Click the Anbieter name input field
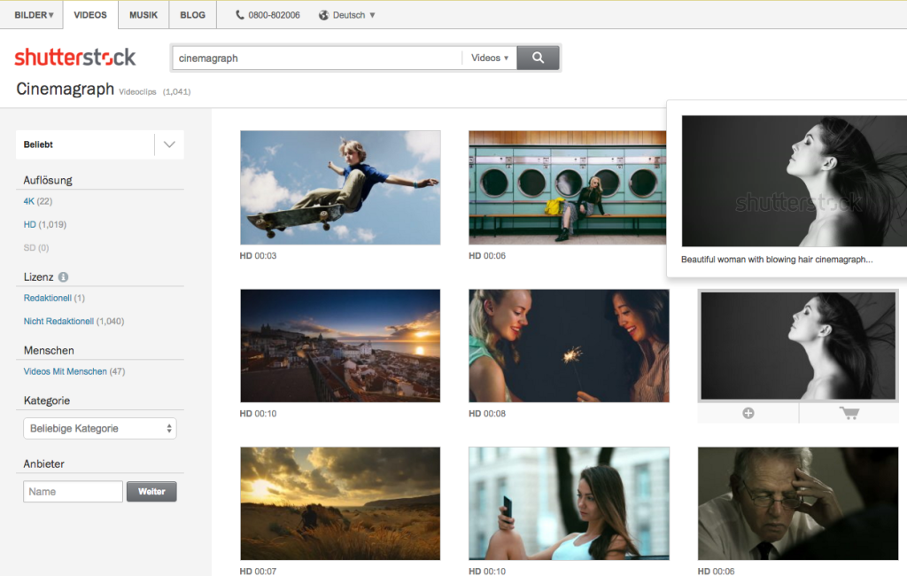907x576 pixels. (72, 491)
